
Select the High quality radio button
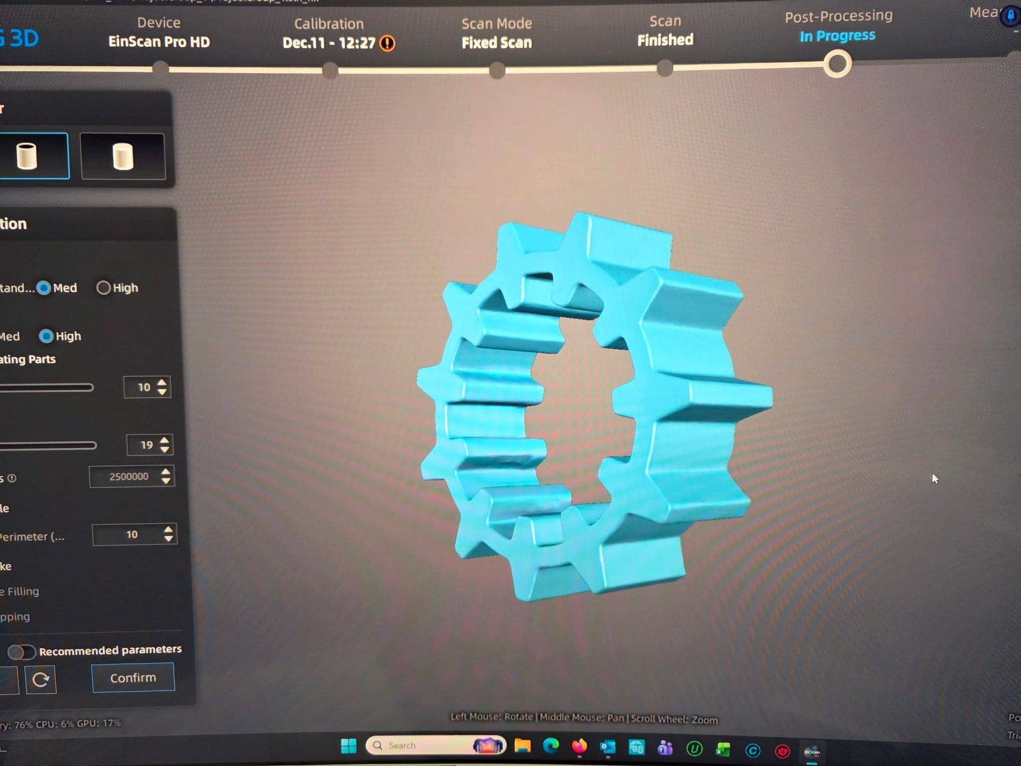pos(103,288)
